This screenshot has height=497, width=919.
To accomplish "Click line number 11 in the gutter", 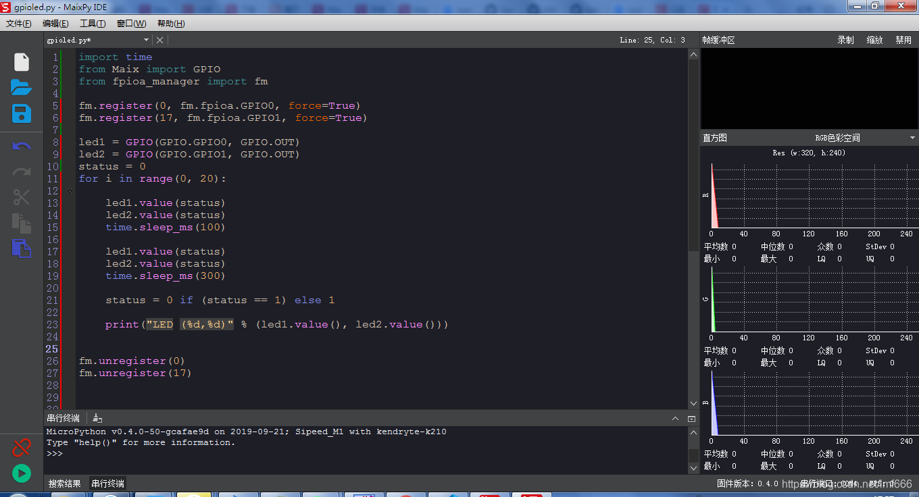I will 53,179.
